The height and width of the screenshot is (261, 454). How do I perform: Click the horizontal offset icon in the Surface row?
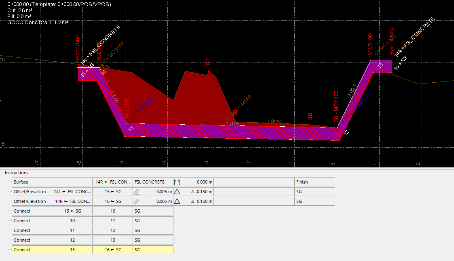[177, 182]
